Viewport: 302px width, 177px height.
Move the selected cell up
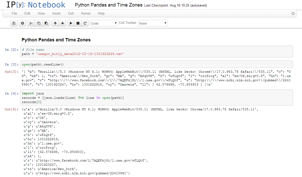tap(55, 23)
